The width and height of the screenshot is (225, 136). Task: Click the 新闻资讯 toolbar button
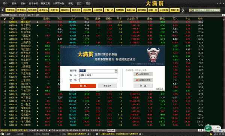coord(43,10)
